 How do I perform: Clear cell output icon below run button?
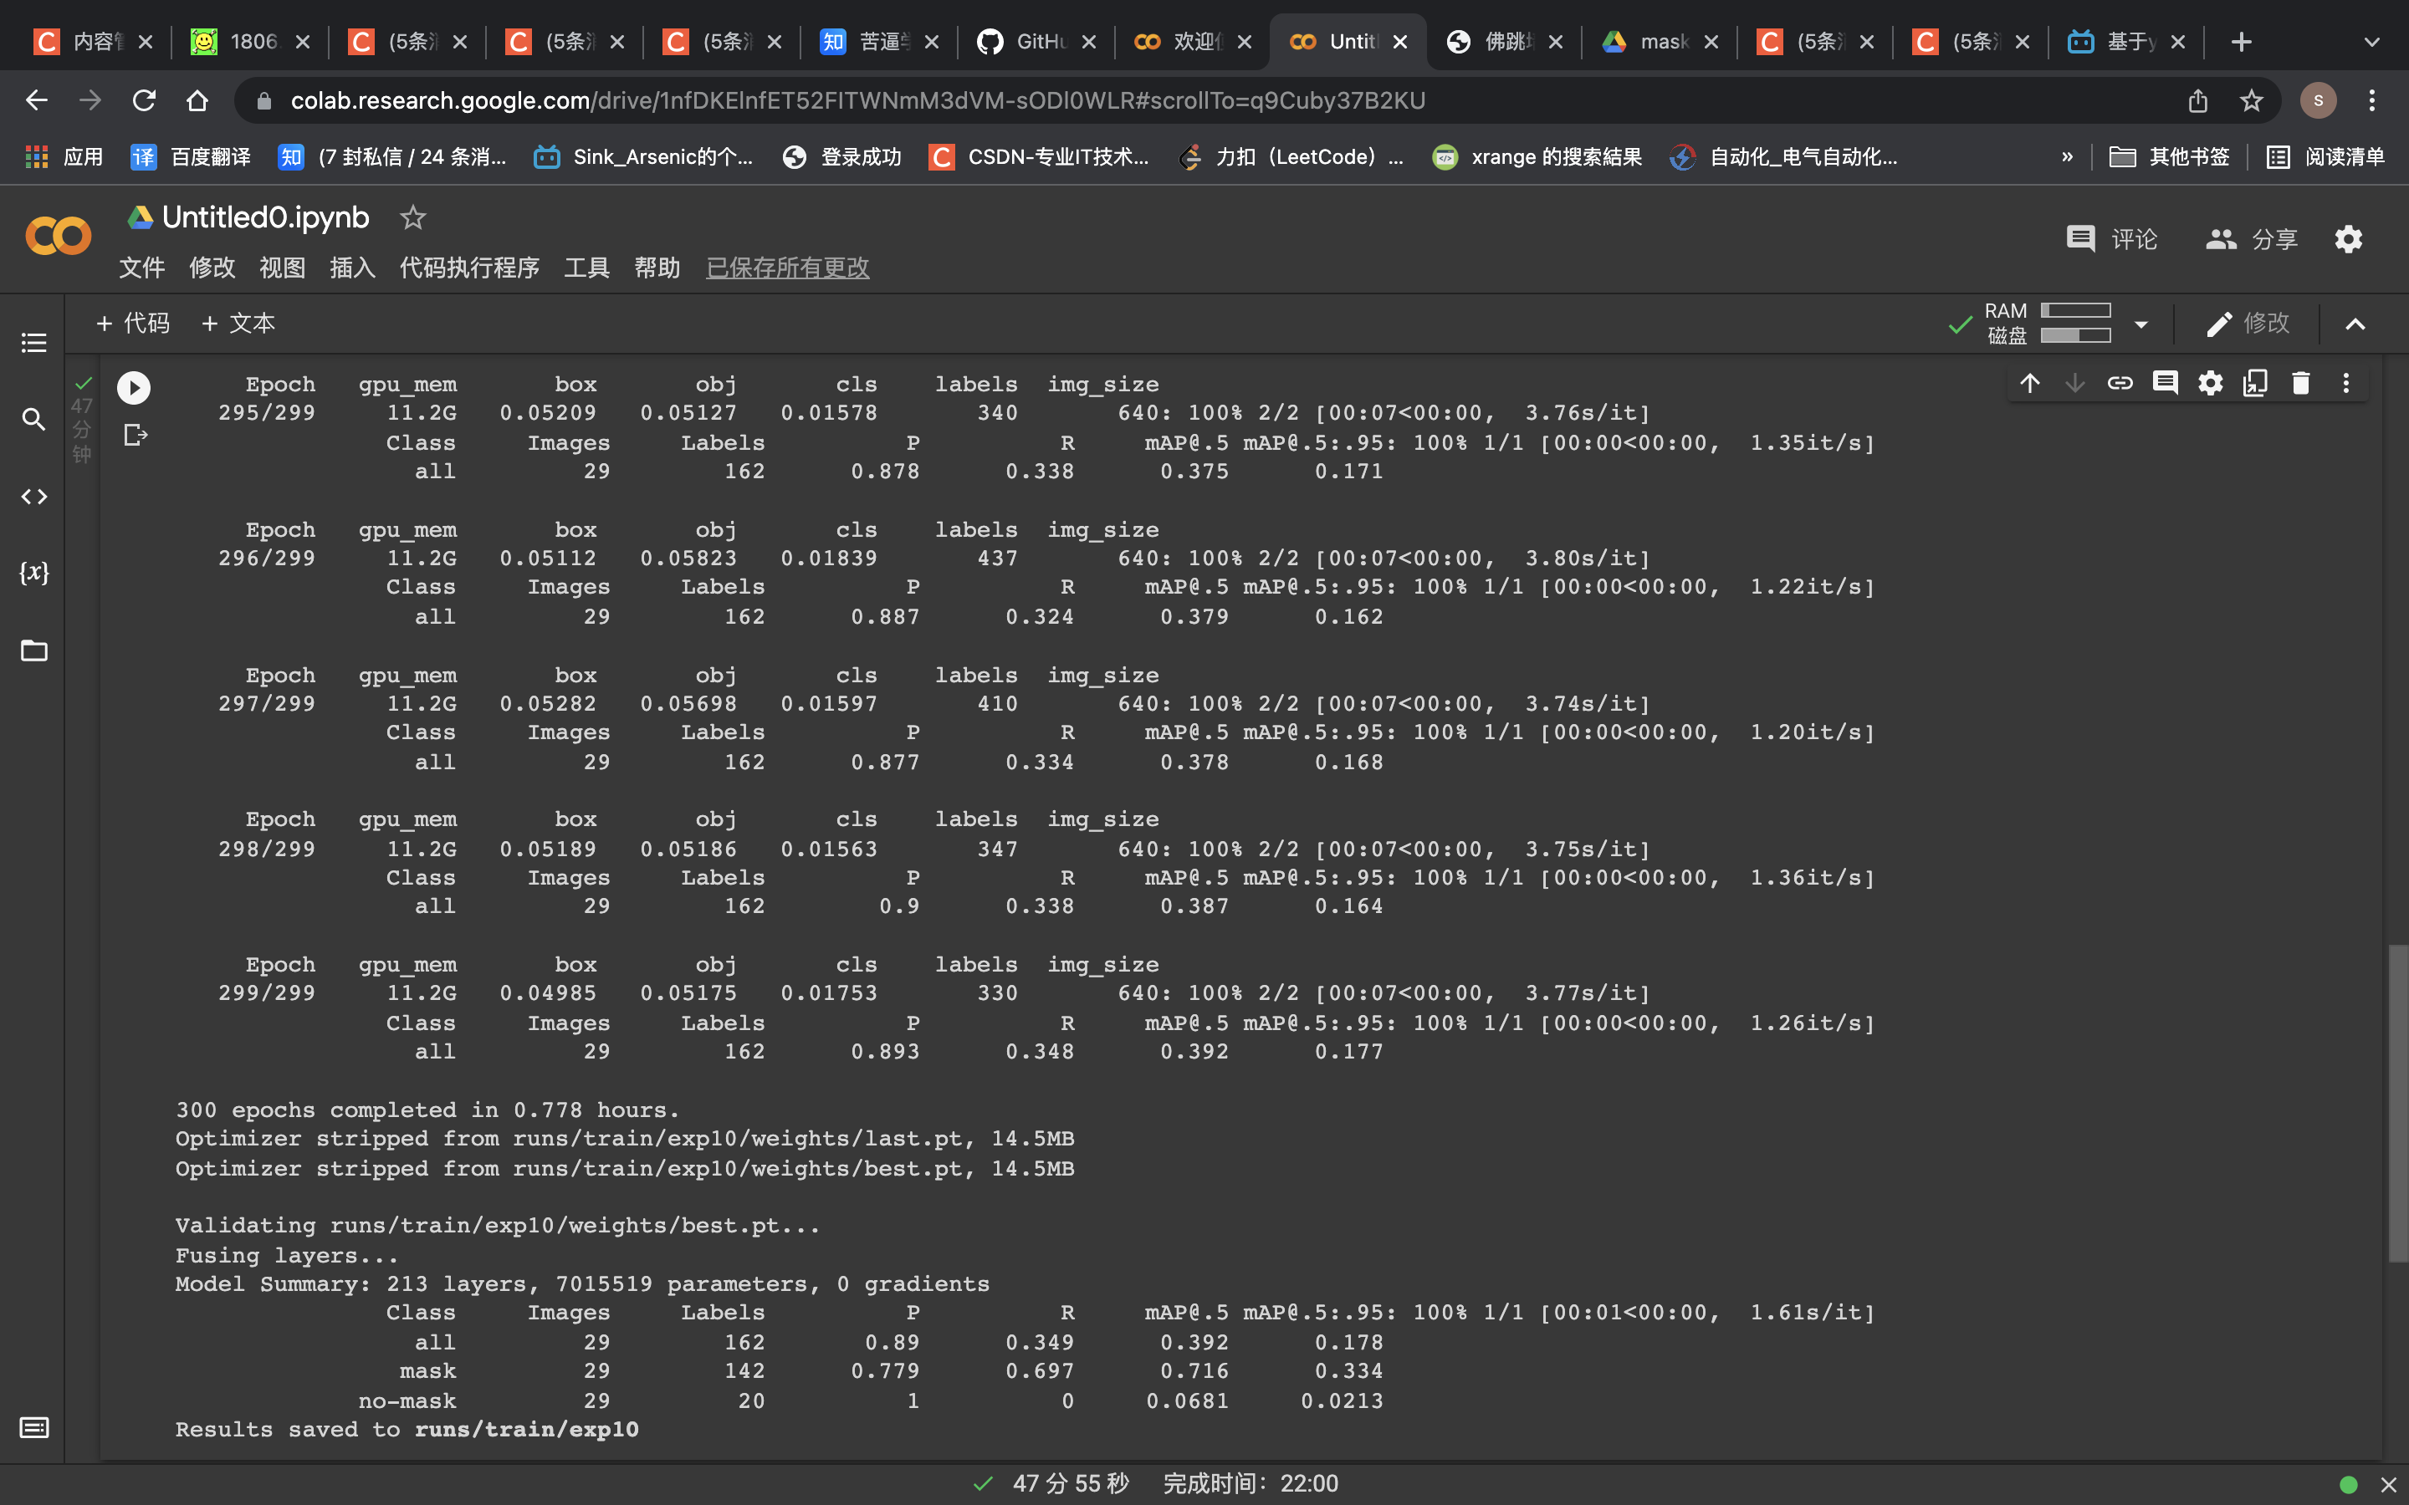(x=136, y=435)
